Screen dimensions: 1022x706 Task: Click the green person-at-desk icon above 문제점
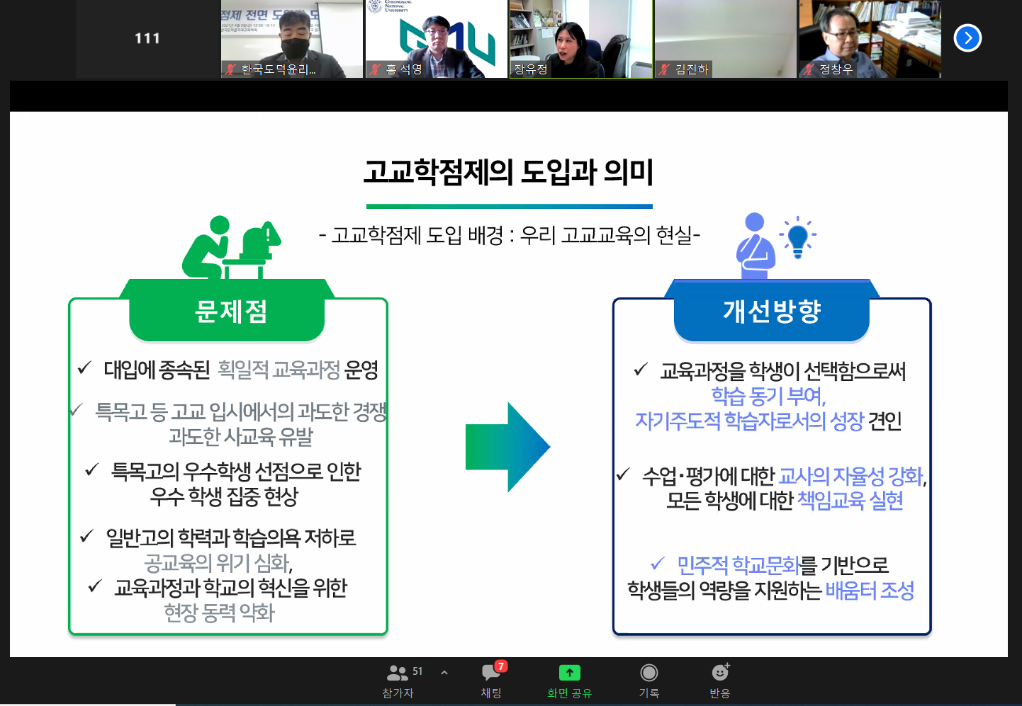(230, 248)
